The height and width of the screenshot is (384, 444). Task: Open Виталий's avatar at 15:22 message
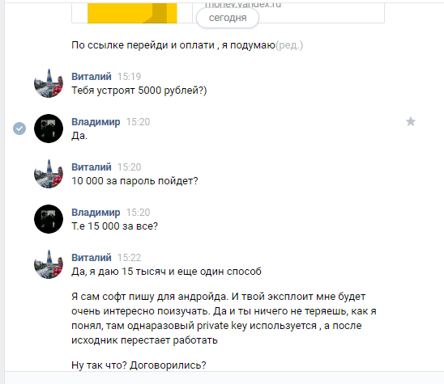pos(49,264)
